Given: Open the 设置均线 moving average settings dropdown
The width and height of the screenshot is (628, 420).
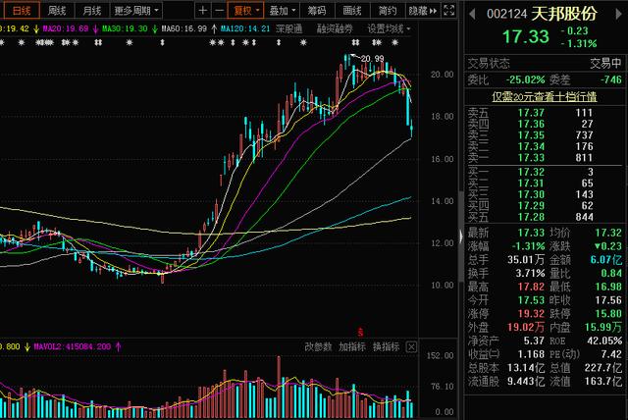Looking at the screenshot, I should coord(389,28).
